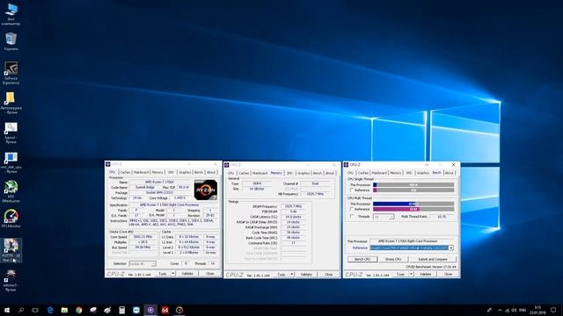The width and height of the screenshot is (563, 316).
Task: Click the Core Speed value field
Action: click(x=143, y=237)
